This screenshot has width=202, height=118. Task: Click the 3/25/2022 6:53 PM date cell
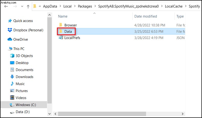click(x=149, y=32)
